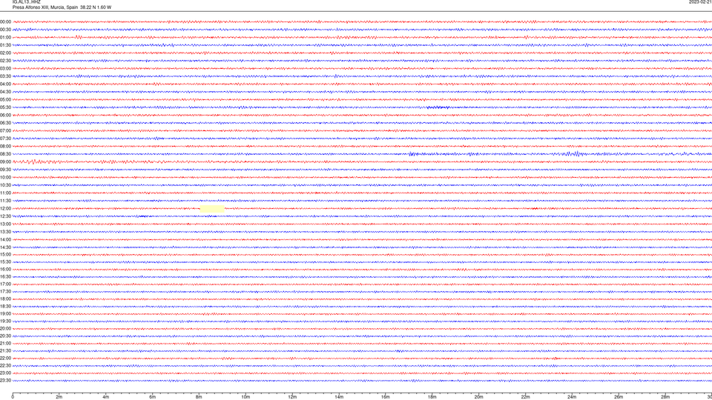This screenshot has width=712, height=400.
Task: Click the 18:30 row time label
Action: (5, 307)
